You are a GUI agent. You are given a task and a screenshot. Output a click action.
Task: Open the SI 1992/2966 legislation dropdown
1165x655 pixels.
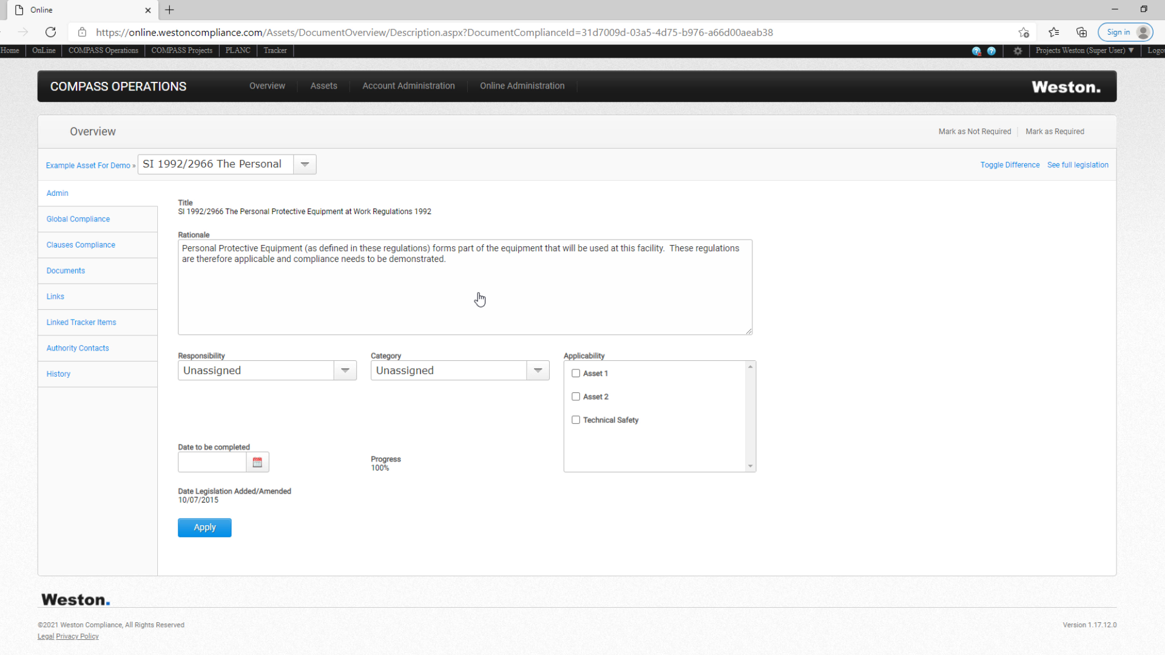coord(305,164)
